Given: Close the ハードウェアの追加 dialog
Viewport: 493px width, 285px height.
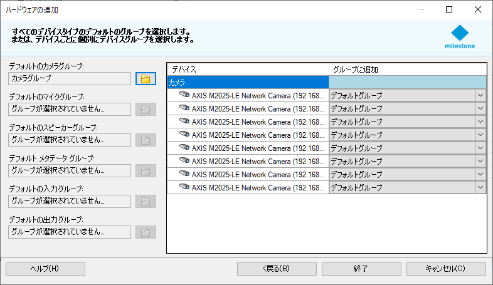Looking at the screenshot, I should (x=477, y=10).
